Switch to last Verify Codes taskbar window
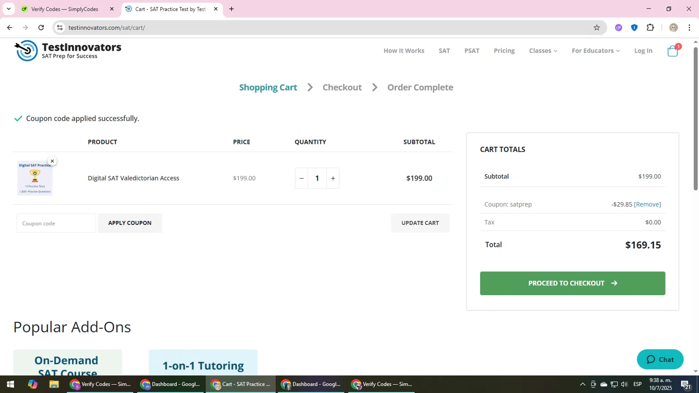The width and height of the screenshot is (699, 393). (382, 385)
